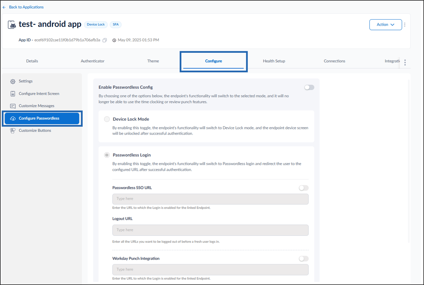Click the 'Logout URL' label

(x=122, y=219)
